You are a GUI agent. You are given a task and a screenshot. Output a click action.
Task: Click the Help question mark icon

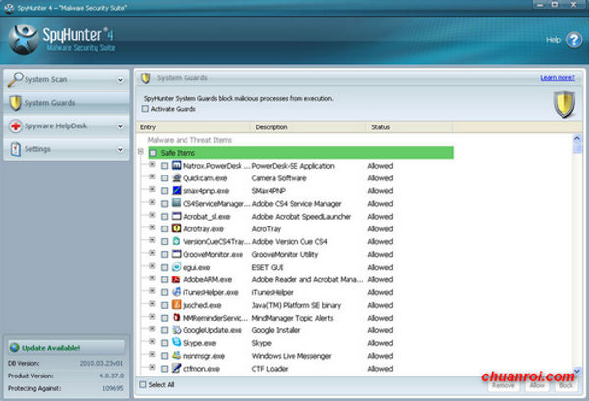574,40
